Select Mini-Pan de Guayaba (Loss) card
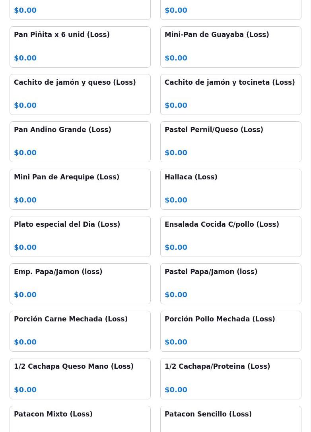The width and height of the screenshot is (311, 432). [x=231, y=47]
